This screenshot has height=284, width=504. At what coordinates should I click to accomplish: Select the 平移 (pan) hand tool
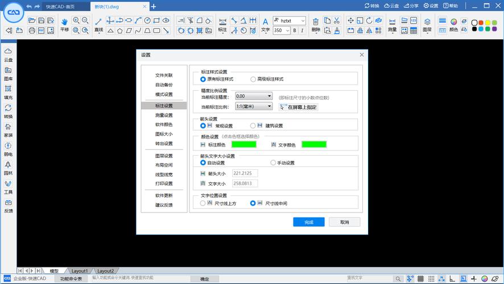pos(64,24)
